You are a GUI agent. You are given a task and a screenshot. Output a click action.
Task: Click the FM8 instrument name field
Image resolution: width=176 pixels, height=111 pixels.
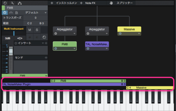(26, 8)
